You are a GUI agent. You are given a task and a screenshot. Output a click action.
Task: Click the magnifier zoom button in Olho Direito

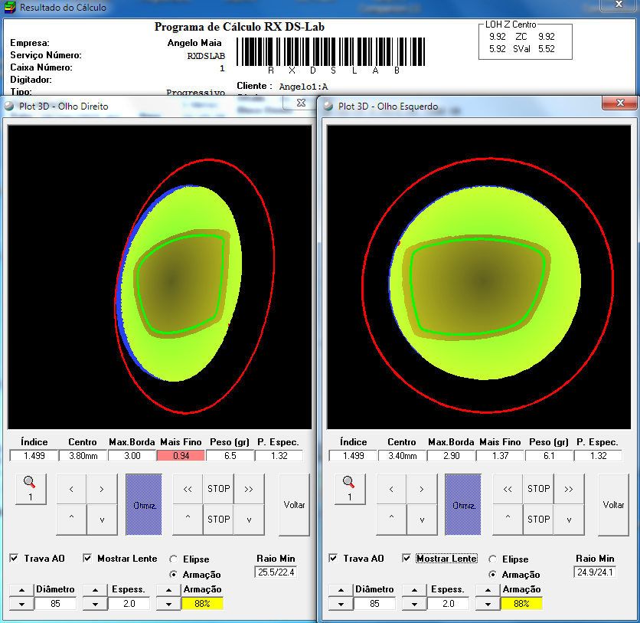pyautogui.click(x=31, y=489)
